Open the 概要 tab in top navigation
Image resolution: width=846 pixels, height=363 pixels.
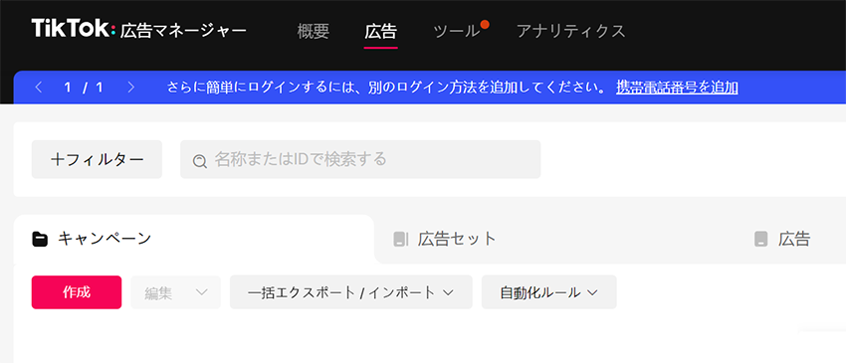tap(313, 31)
